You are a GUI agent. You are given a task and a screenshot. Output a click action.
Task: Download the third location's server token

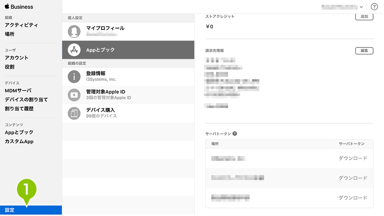click(353, 197)
